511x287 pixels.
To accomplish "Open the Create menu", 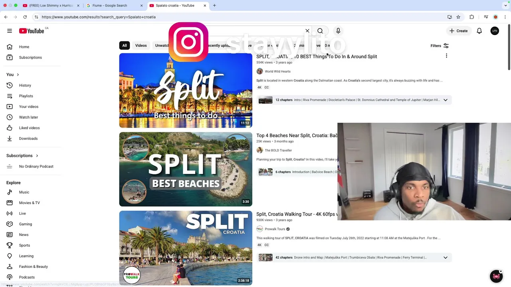I will [458, 31].
